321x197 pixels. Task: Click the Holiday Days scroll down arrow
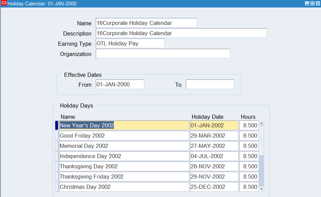point(262,189)
